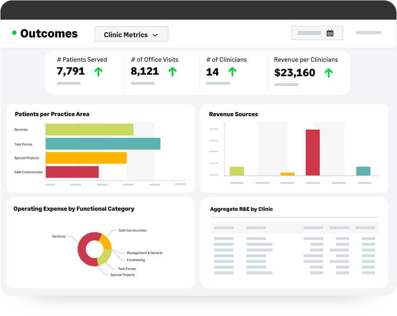Click the Safe Communities bar chart axis label

click(x=28, y=172)
